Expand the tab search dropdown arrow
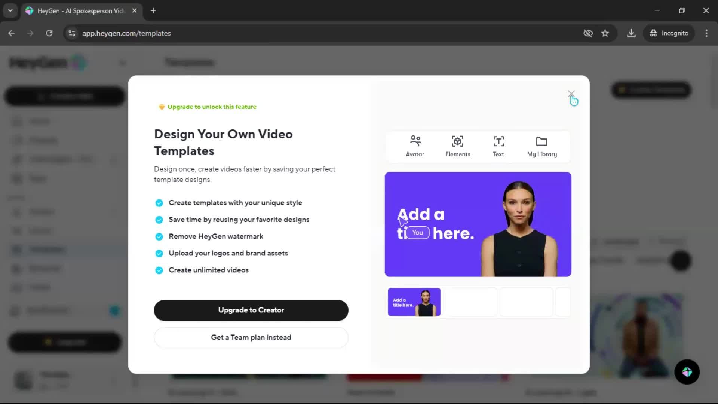The height and width of the screenshot is (404, 718). coord(10,10)
